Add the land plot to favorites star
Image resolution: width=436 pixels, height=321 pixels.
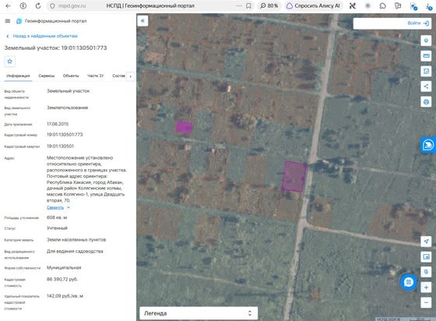(9, 62)
